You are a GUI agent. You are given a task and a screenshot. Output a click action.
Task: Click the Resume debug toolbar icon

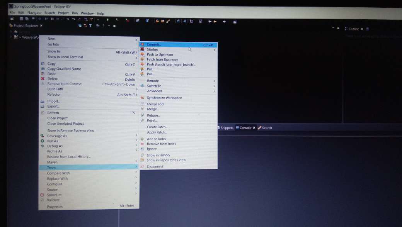[x=46, y=19]
